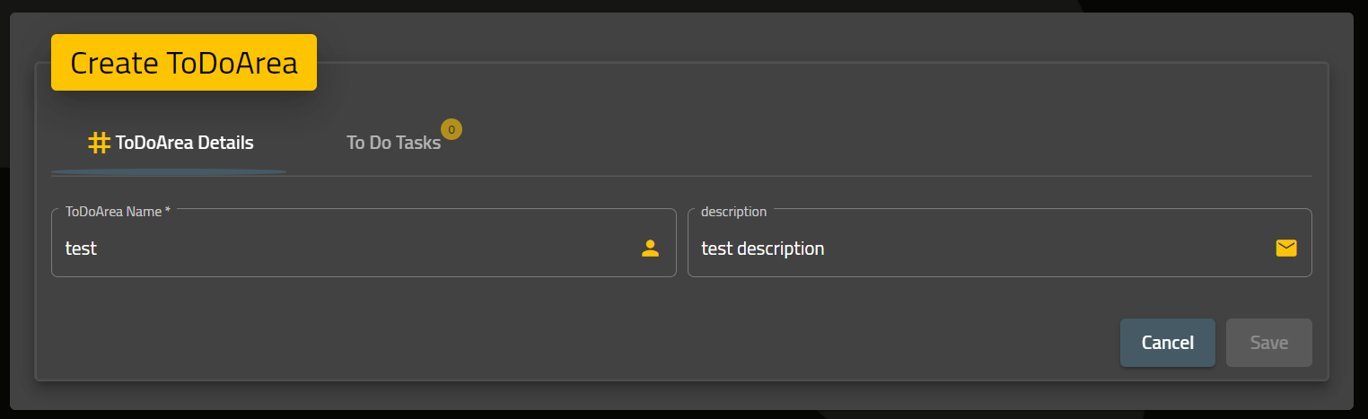Click the person icon in the name field
Viewport: 1368px width, 419px height.
tap(651, 249)
